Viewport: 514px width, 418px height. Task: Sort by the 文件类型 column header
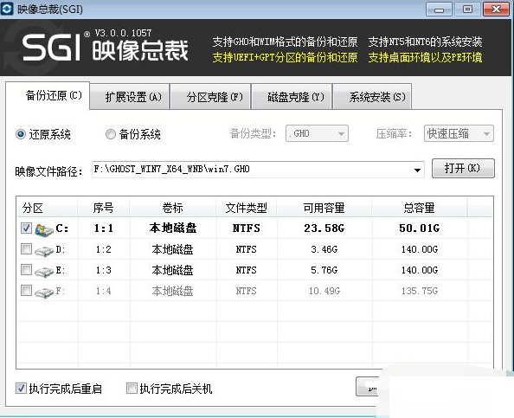click(246, 208)
